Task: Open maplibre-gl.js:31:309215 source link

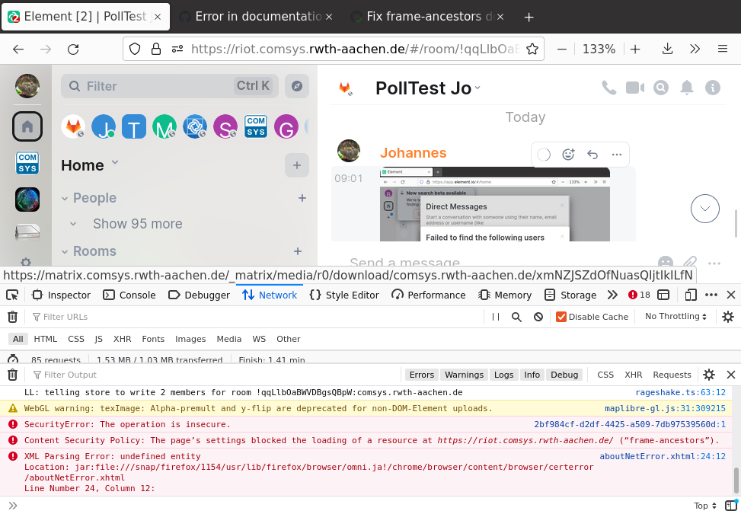Action: [x=665, y=409]
